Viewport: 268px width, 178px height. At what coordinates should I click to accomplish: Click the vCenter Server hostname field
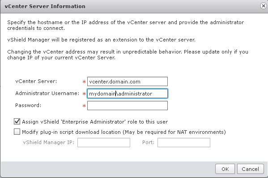[x=128, y=82]
